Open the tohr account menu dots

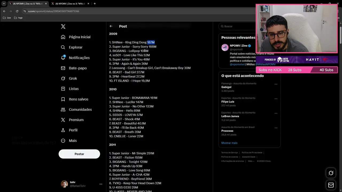coord(101,184)
